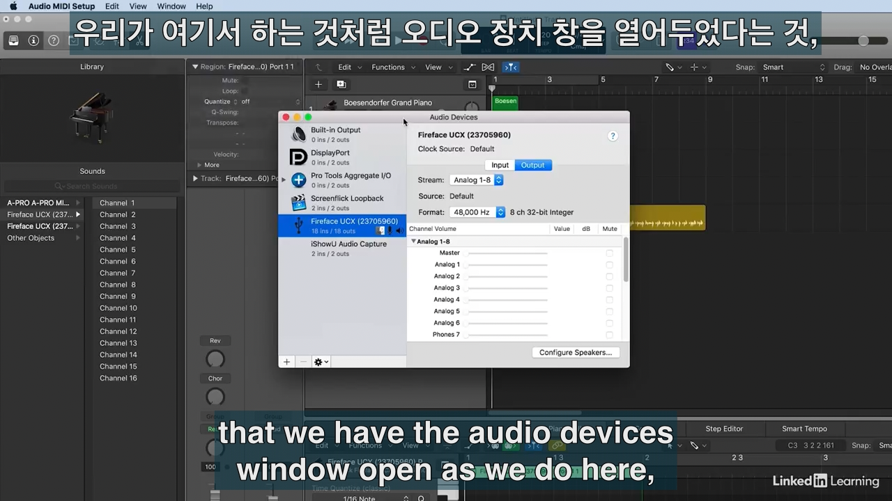This screenshot has width=892, height=501.
Task: Click the Finder system-sound icon on Fireface row
Action: coord(380,230)
